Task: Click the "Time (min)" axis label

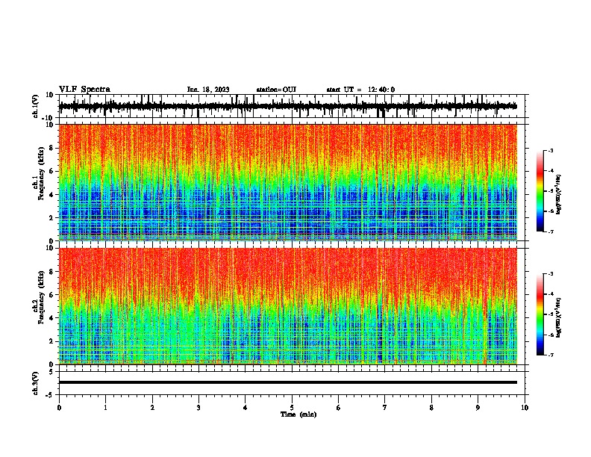Action: click(x=298, y=414)
